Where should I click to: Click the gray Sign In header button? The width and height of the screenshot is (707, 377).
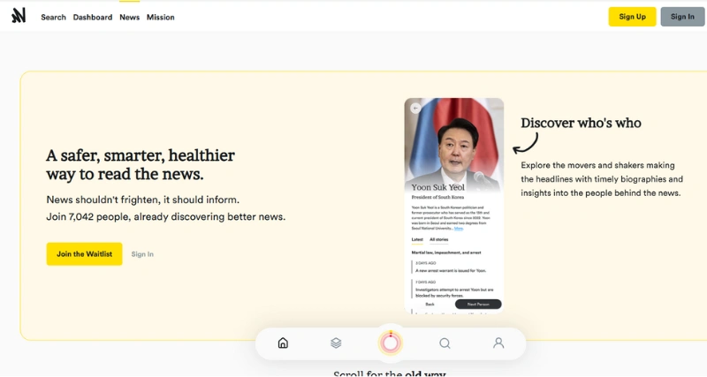[682, 17]
